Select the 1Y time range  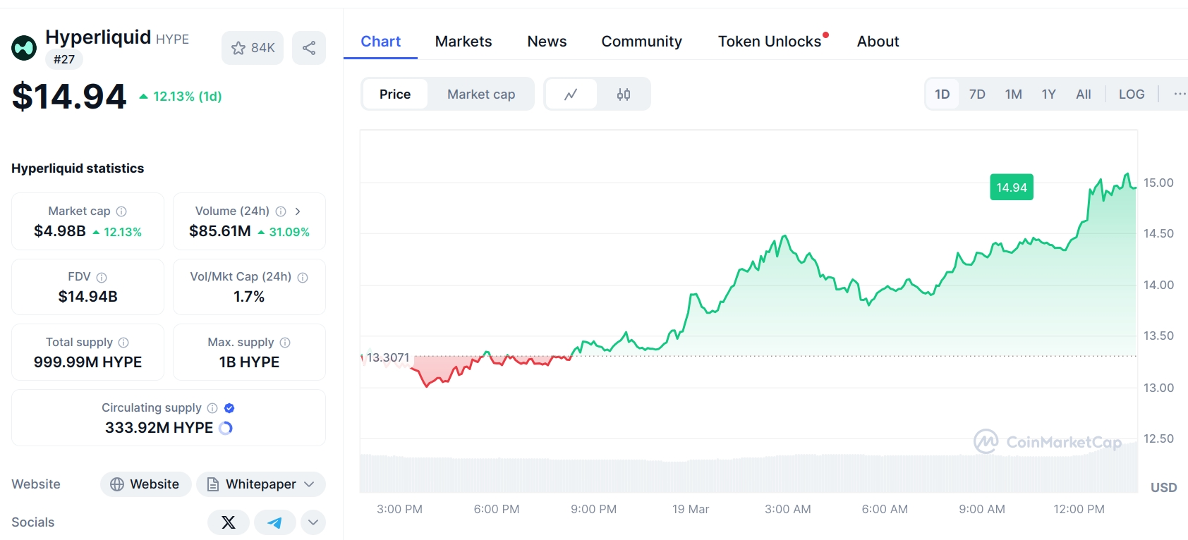coord(1049,94)
